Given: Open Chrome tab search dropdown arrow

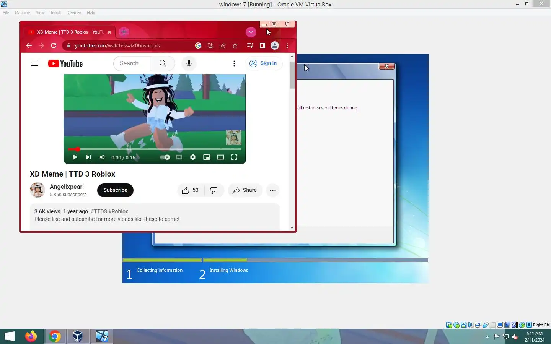Looking at the screenshot, I should [x=251, y=32].
